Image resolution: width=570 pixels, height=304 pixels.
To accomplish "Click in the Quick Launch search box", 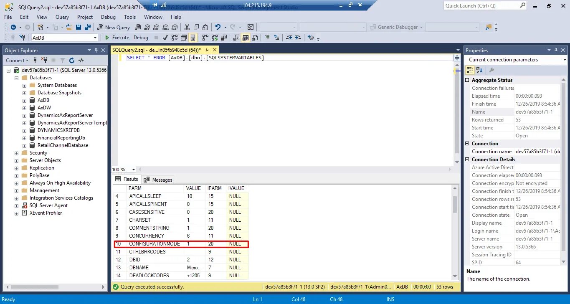I will click(x=481, y=6).
